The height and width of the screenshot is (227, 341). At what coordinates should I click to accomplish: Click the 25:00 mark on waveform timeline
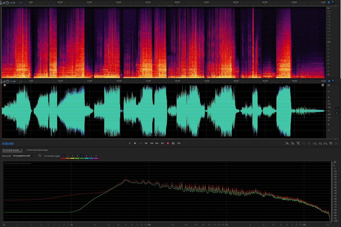148,81
